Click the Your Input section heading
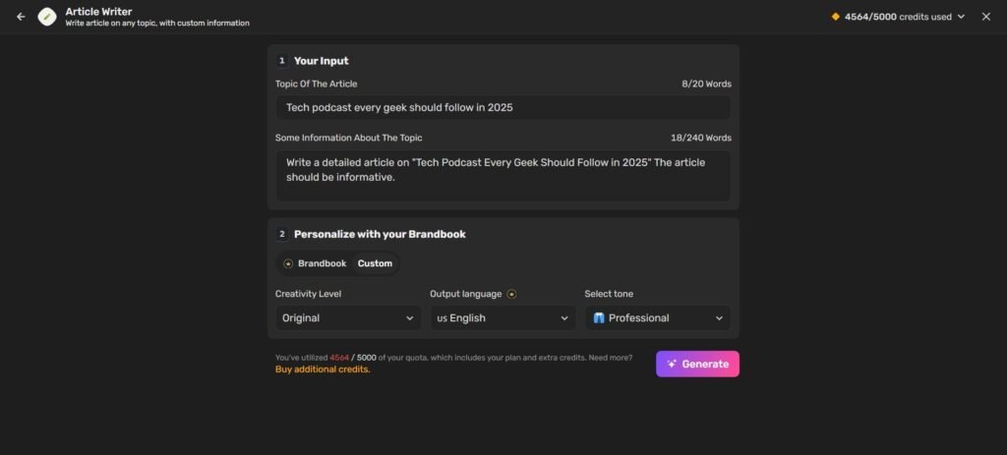Image resolution: width=1007 pixels, height=455 pixels. tap(322, 61)
